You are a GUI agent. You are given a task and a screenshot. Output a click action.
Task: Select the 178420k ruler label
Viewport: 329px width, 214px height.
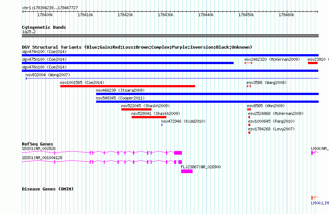[125, 15]
